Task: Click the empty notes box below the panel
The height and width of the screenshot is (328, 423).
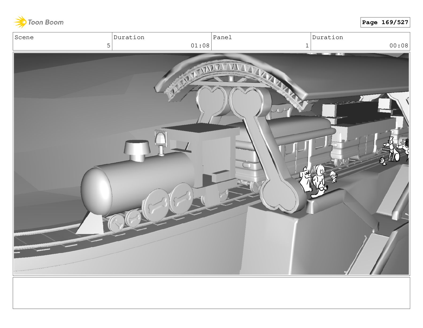Action: pyautogui.click(x=211, y=293)
